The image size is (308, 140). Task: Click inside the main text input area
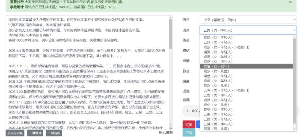(x=87, y=73)
